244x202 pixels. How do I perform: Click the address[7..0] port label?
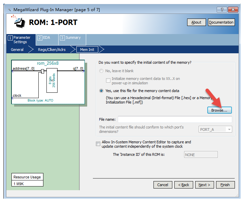tap(24, 68)
